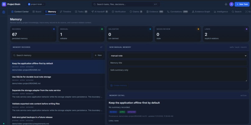Screen dimensions: 251x125
Task: Click the Evidence 948 count badge
Action: coord(161,12)
